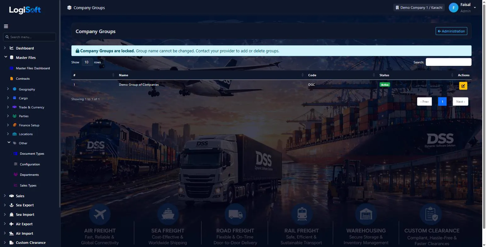Click the Locations warehouse icon

point(14,134)
